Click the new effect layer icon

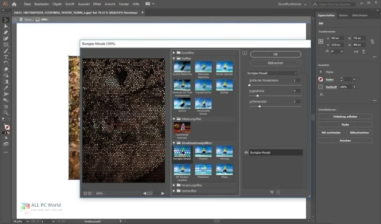tap(272, 192)
